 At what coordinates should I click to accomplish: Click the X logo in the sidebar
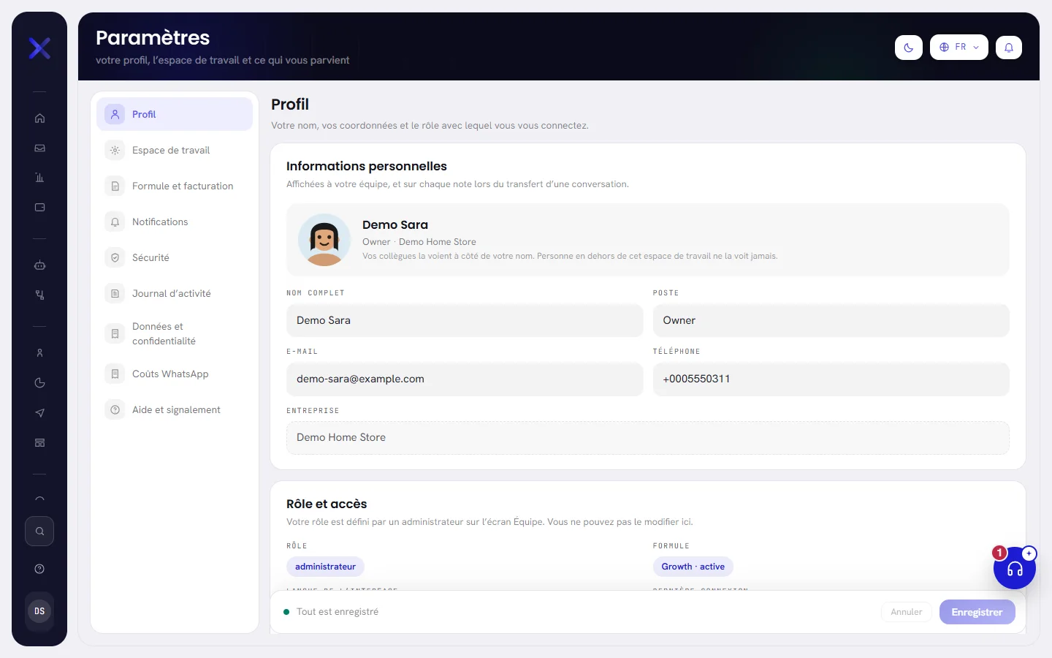tap(39, 48)
